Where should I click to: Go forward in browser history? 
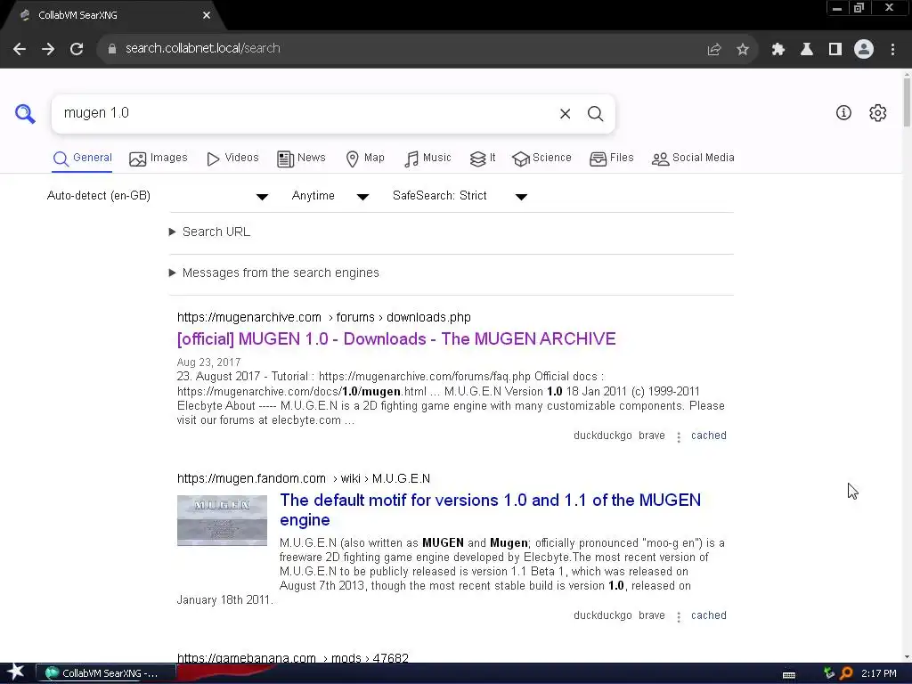point(48,49)
